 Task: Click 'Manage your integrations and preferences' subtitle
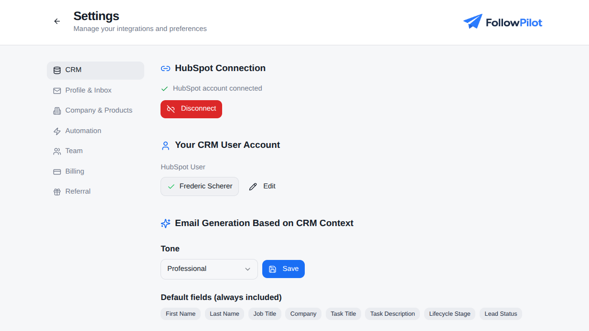coord(140,29)
